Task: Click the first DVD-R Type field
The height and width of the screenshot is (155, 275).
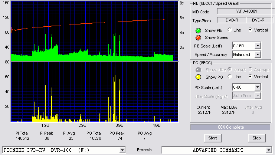Action: click(x=232, y=20)
